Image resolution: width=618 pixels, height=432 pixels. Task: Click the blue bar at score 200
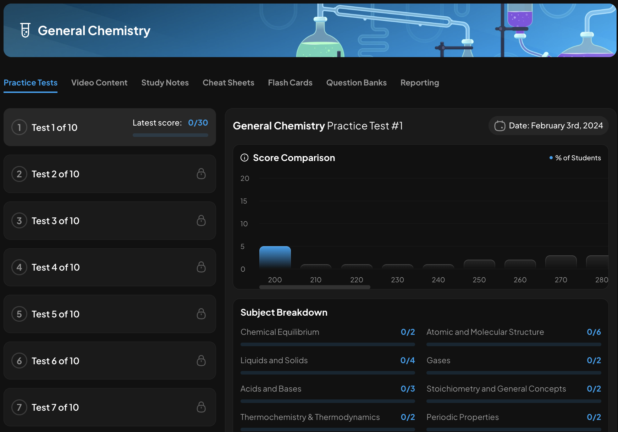pos(275,257)
